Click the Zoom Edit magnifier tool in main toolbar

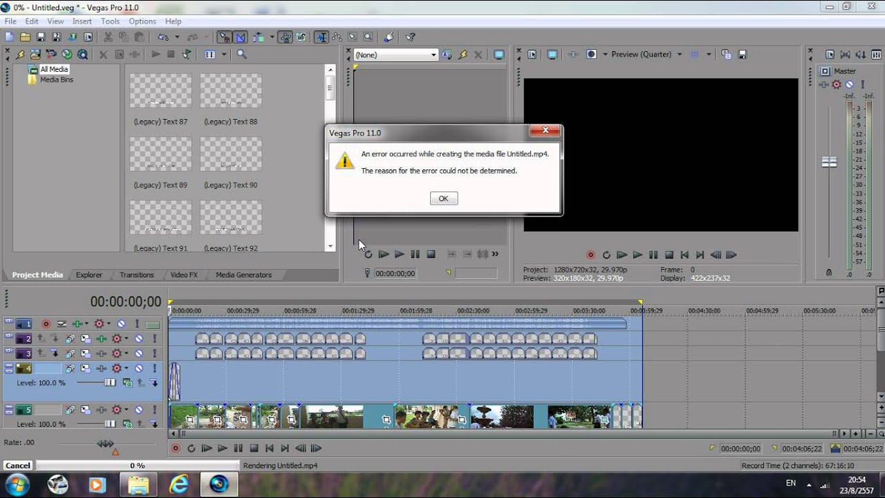tap(368, 37)
